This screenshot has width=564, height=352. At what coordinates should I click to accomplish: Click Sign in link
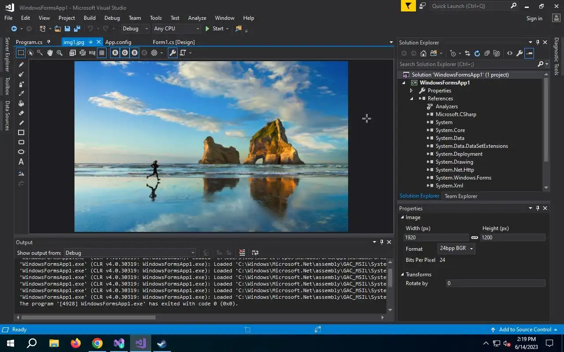point(534,18)
